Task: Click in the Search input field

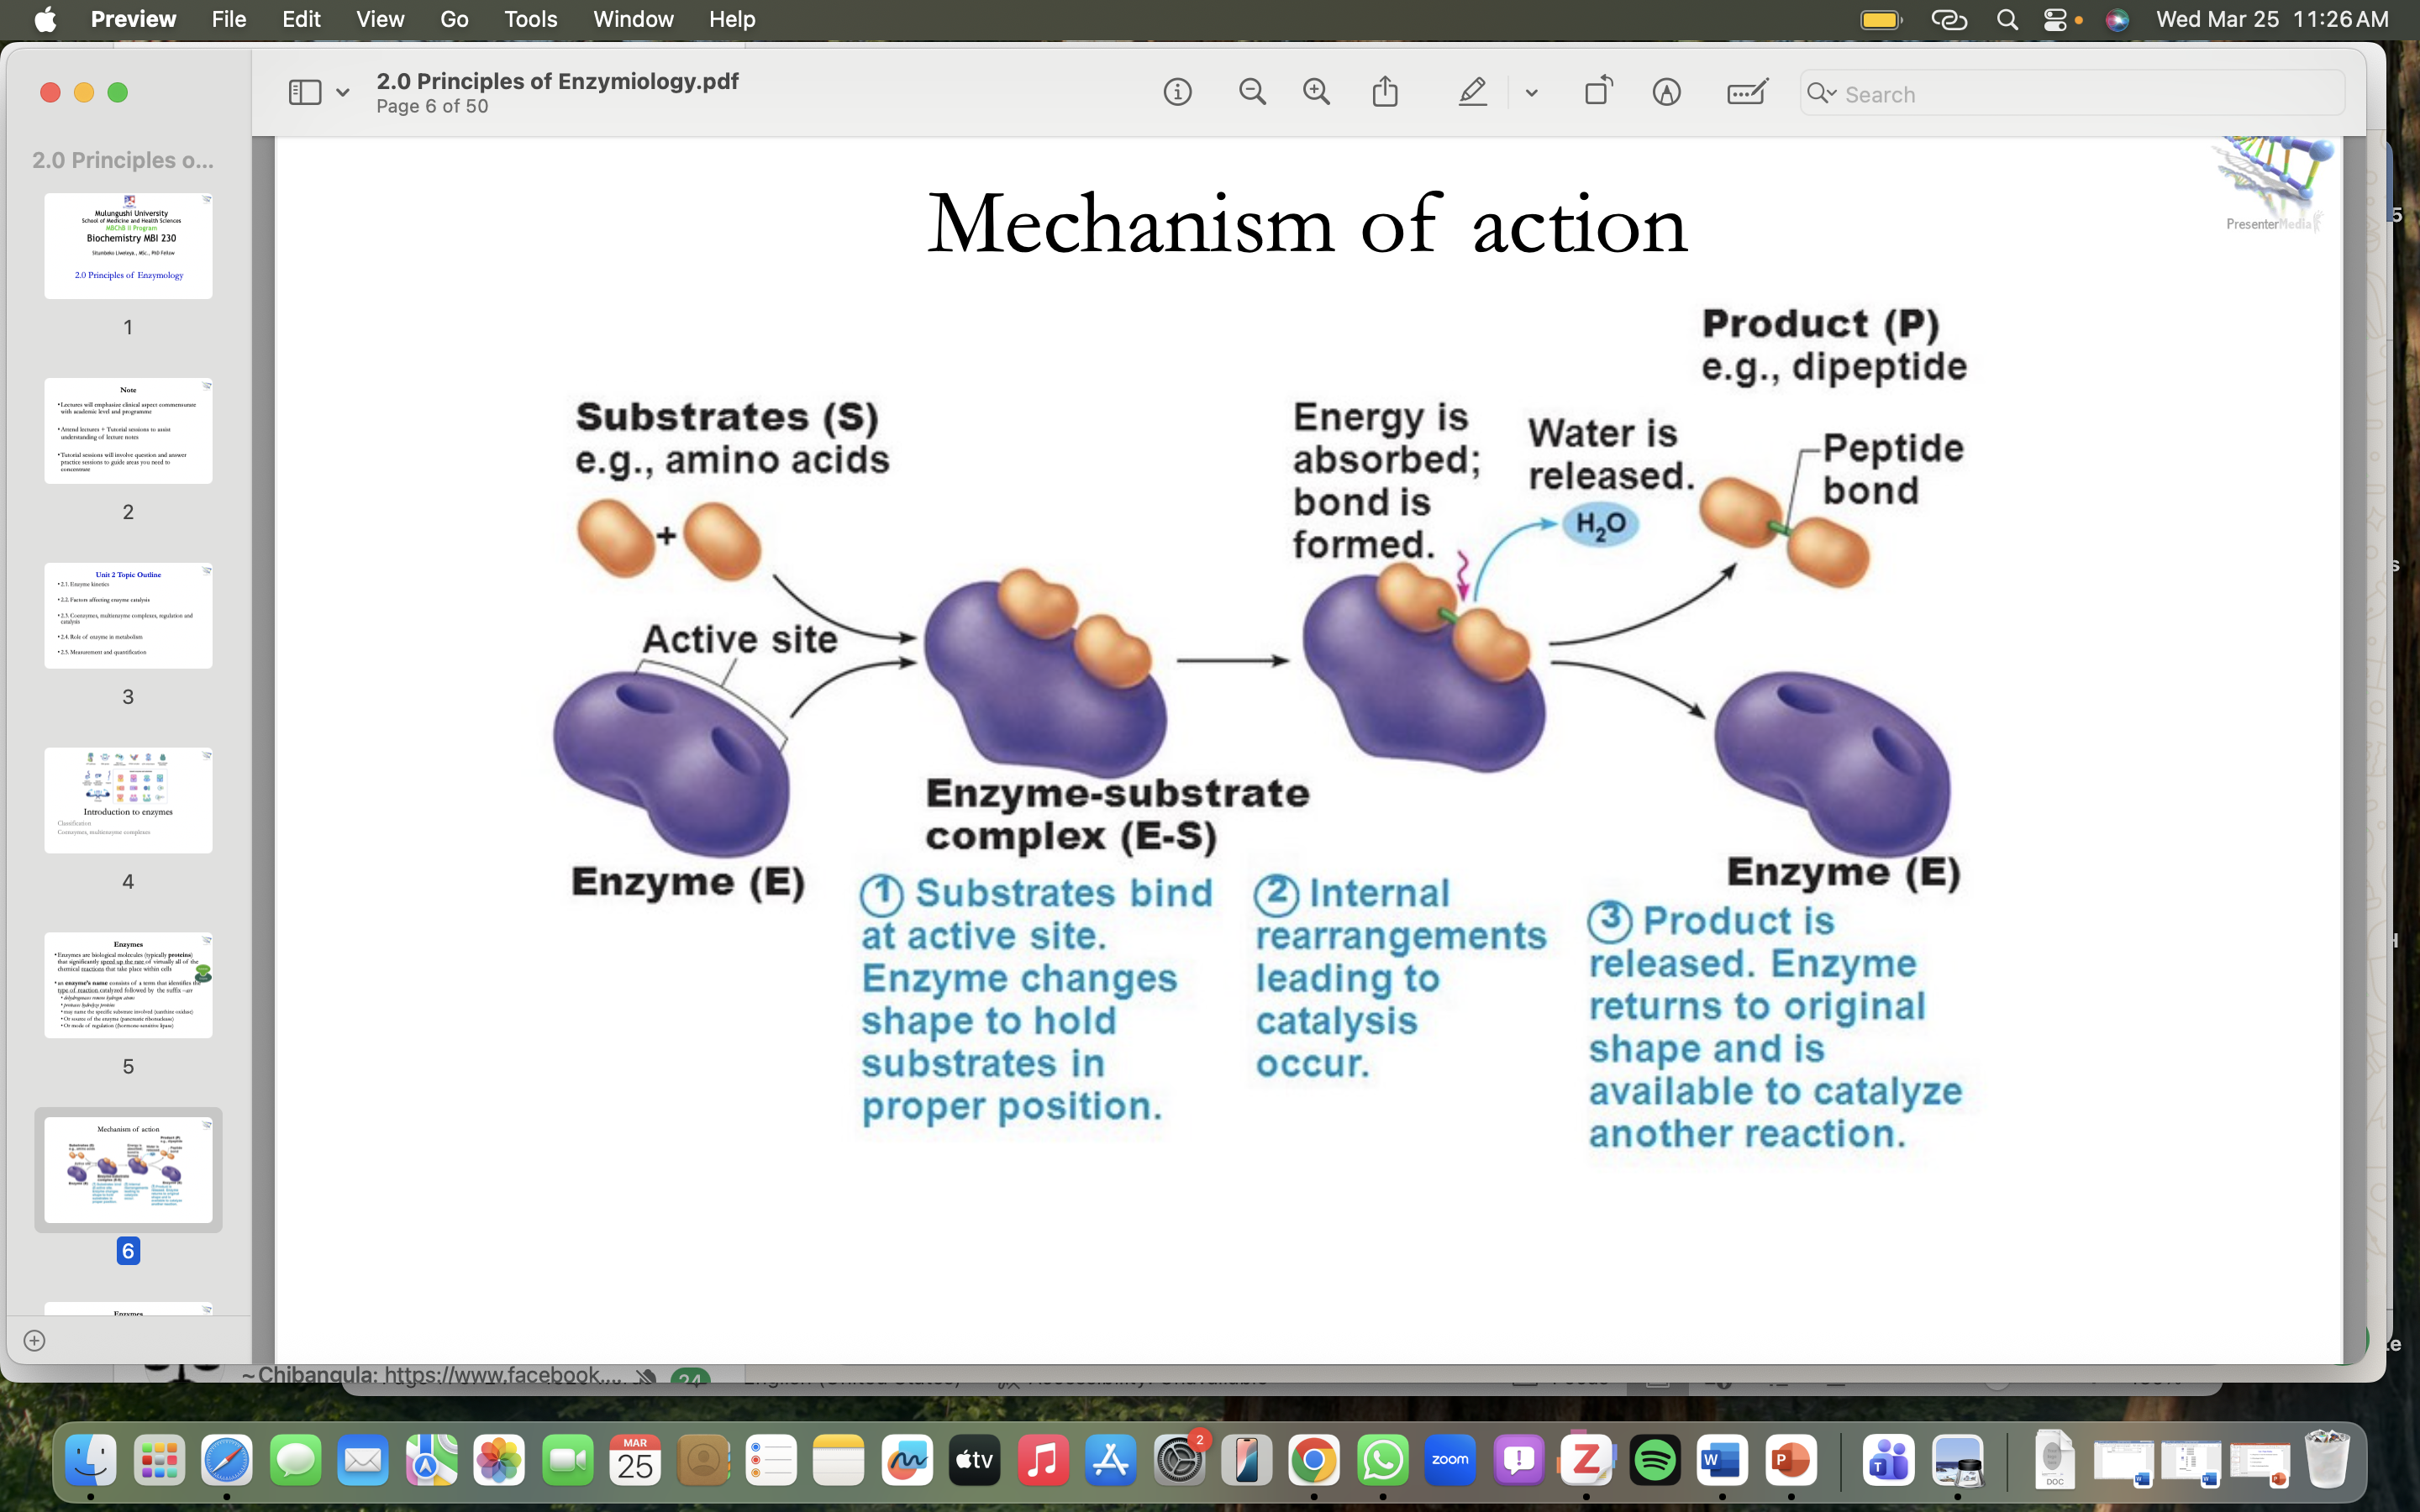Action: coord(2080,94)
